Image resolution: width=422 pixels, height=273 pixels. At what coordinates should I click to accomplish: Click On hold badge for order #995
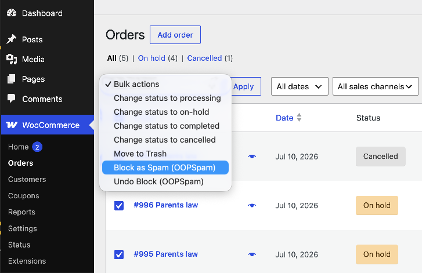click(377, 254)
